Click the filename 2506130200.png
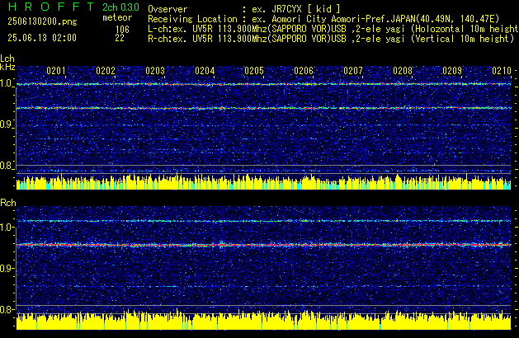519x338 pixels. point(42,21)
